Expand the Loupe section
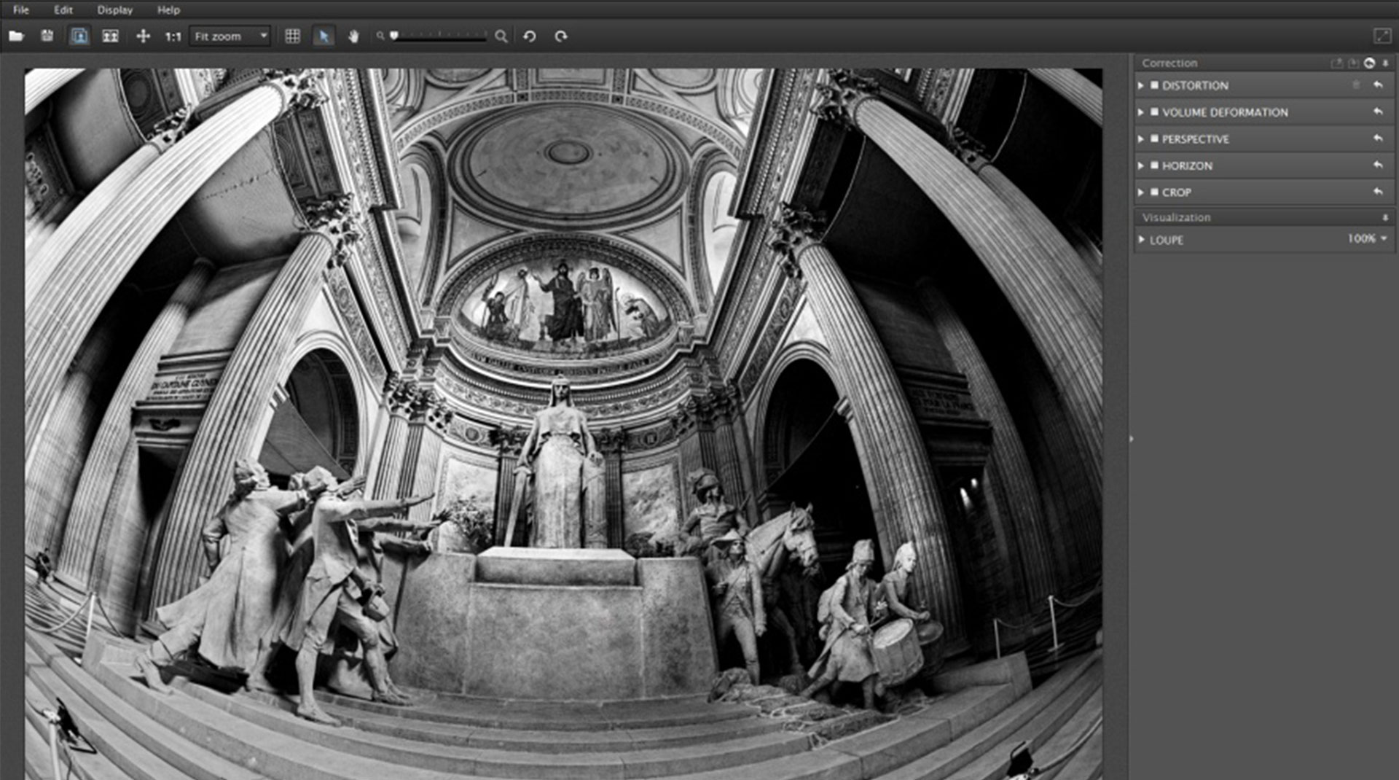Image resolution: width=1399 pixels, height=780 pixels. point(1141,239)
